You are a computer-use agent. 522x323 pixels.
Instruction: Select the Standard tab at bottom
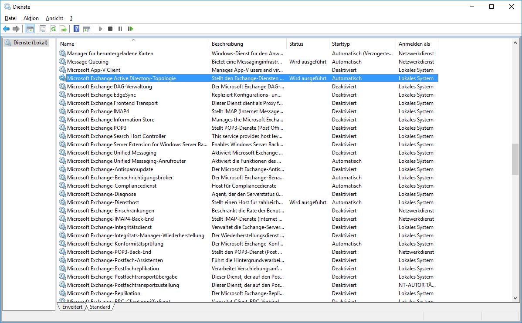coord(100,307)
